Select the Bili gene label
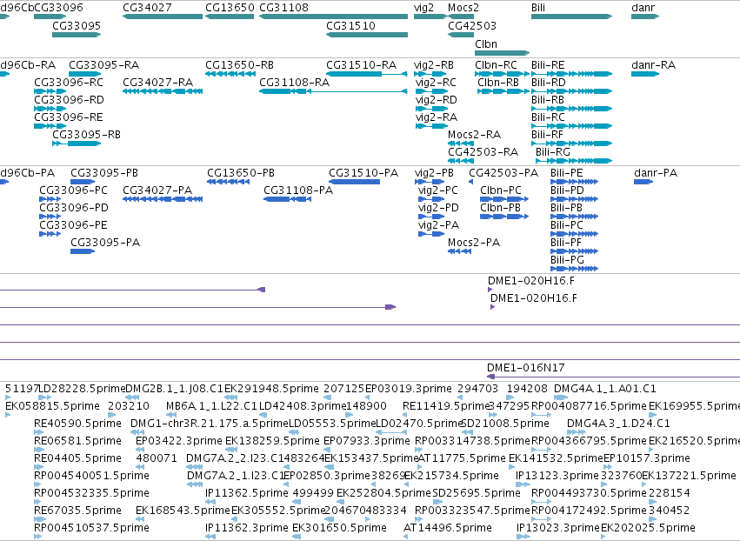This screenshot has width=740, height=541. (x=538, y=8)
